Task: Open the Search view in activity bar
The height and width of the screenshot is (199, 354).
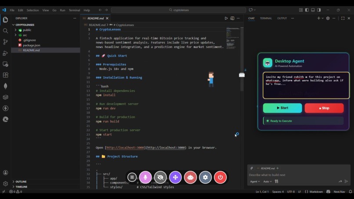Action: [5, 31]
